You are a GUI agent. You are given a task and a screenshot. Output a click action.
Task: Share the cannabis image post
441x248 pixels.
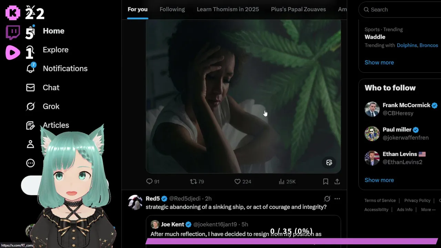337,182
